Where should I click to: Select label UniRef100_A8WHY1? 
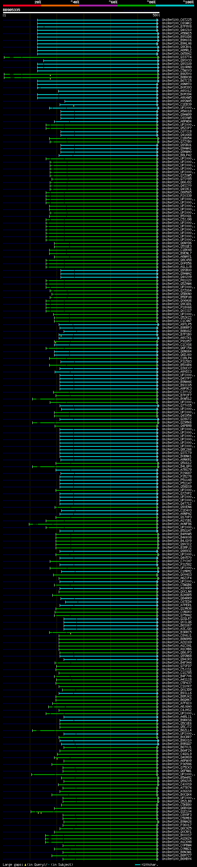click(176, 257)
